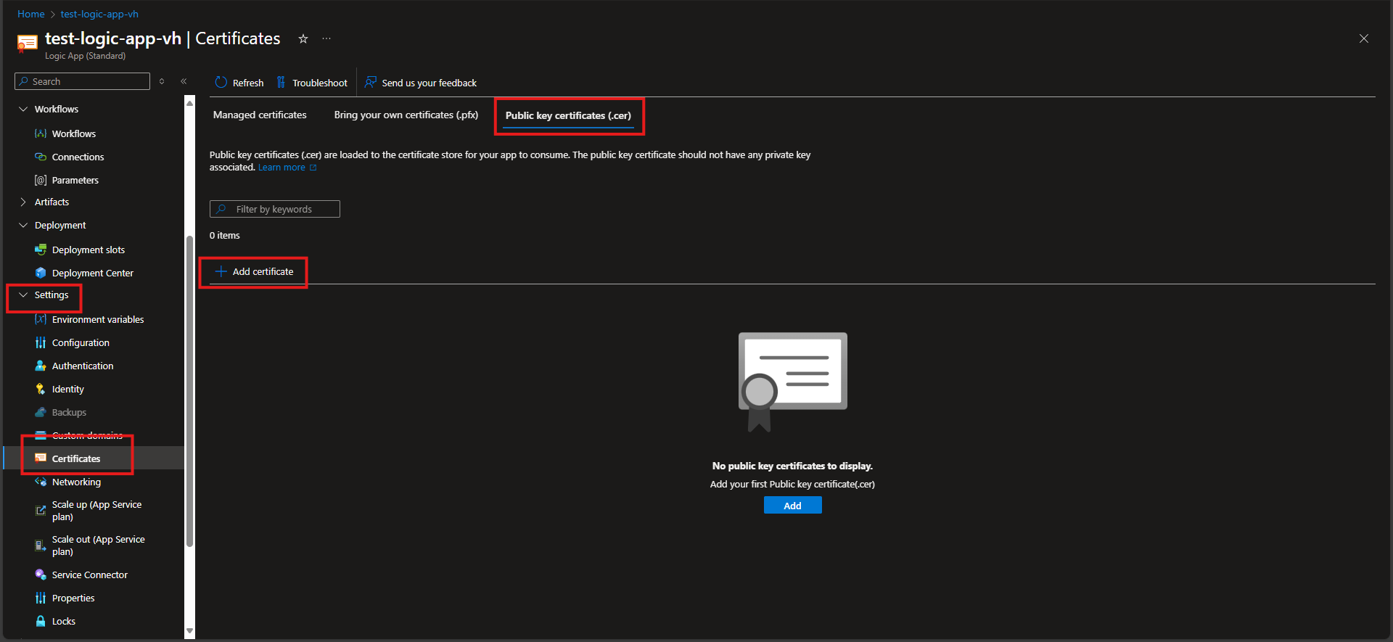1393x642 pixels.
Task: Open Troubleshoot from the toolbar
Action: (x=313, y=83)
